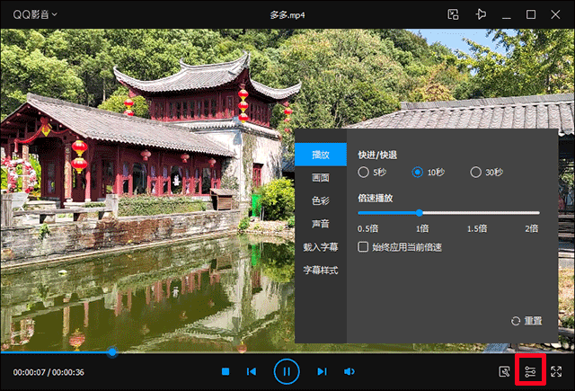
Task: Switch to mini player mode
Action: coord(454,14)
